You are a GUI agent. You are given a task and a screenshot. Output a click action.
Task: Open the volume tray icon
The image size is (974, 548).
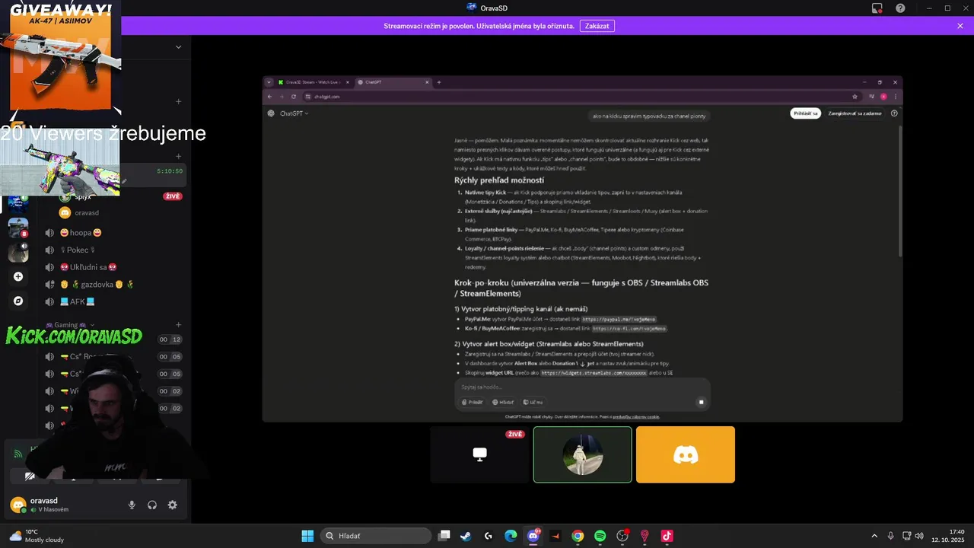pos(918,536)
